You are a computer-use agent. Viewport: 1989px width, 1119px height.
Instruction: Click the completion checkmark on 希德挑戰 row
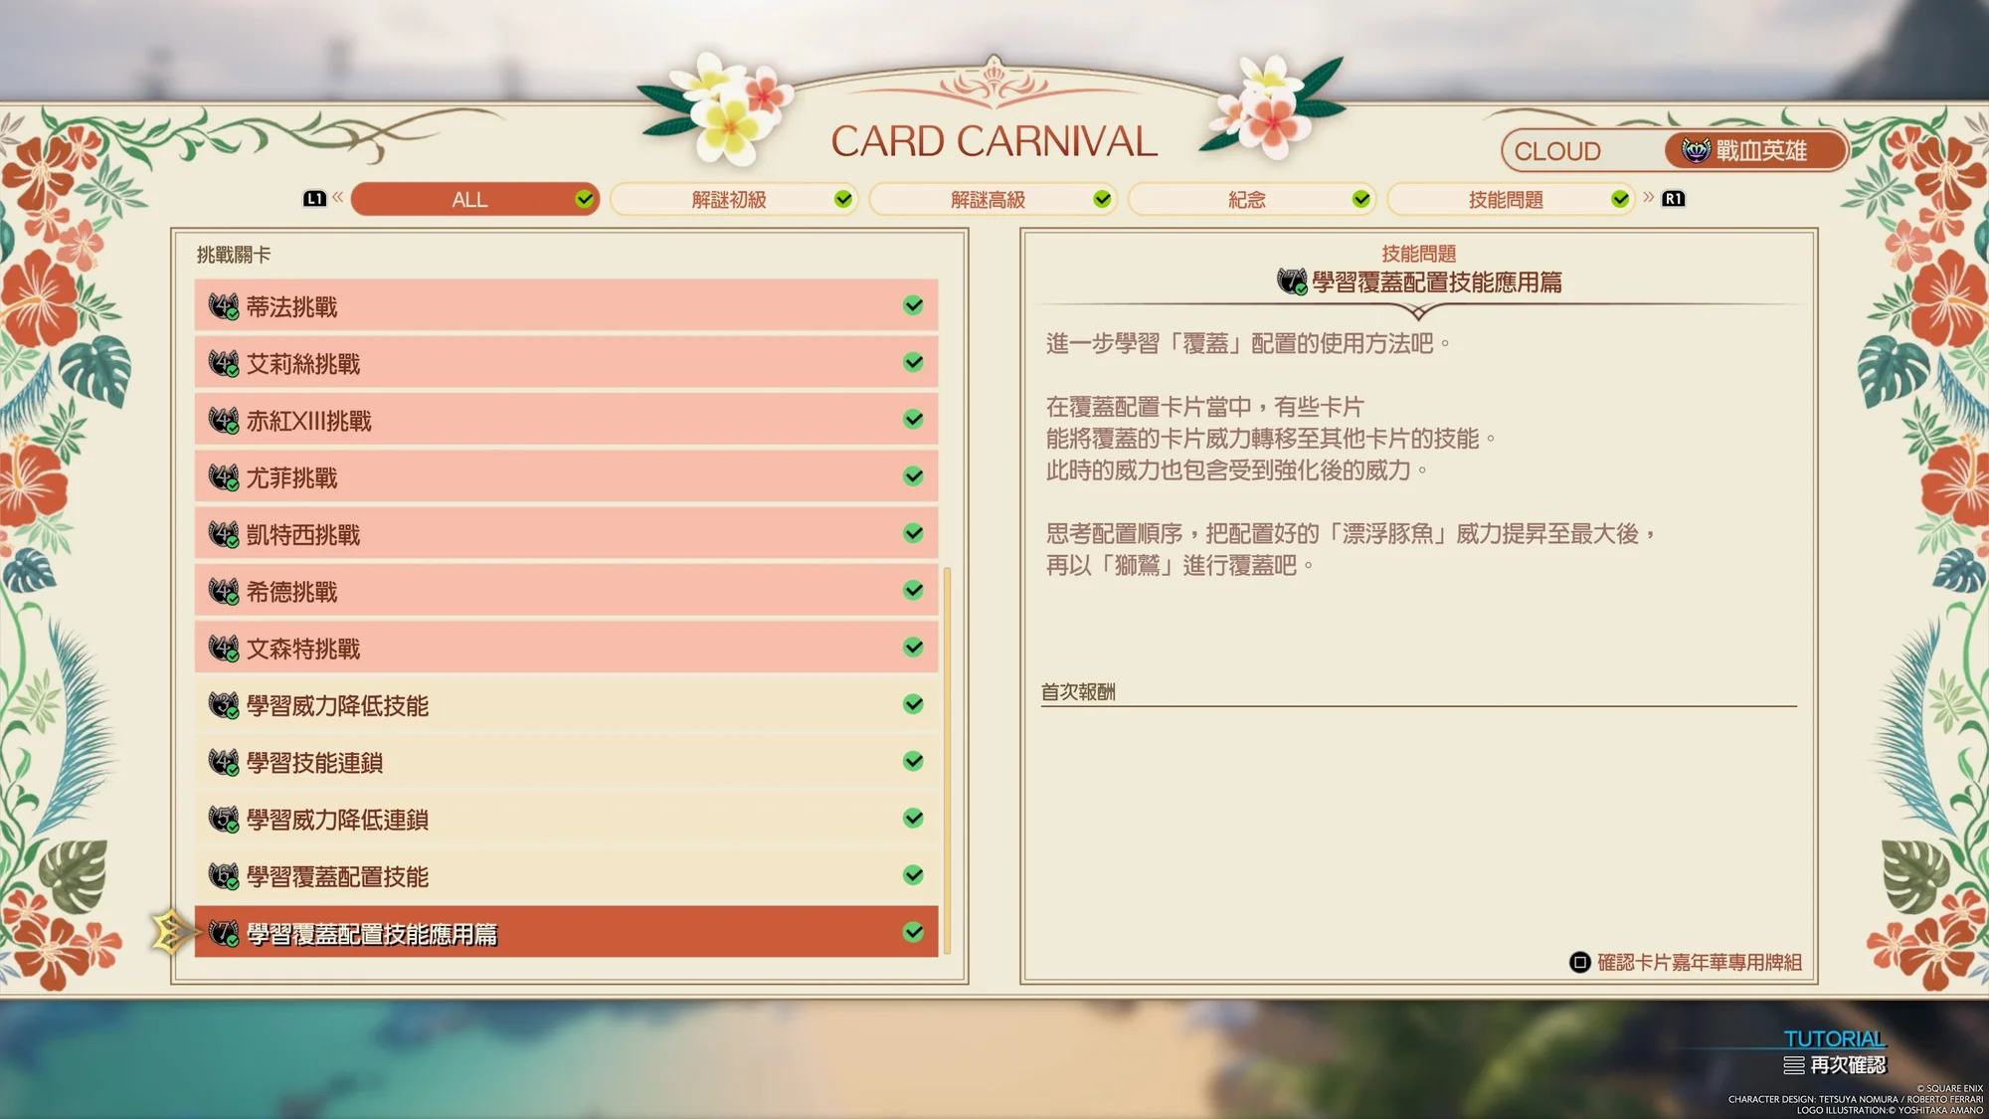pyautogui.click(x=913, y=590)
